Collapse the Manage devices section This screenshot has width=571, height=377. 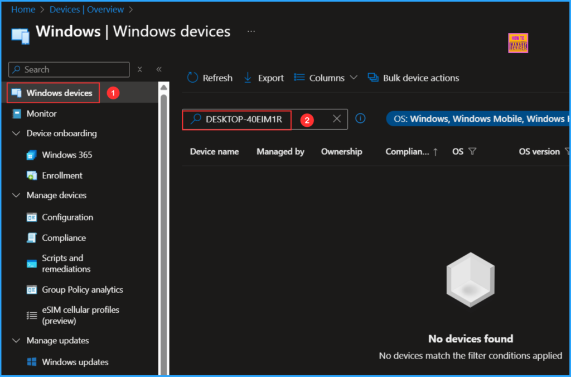pyautogui.click(x=16, y=195)
